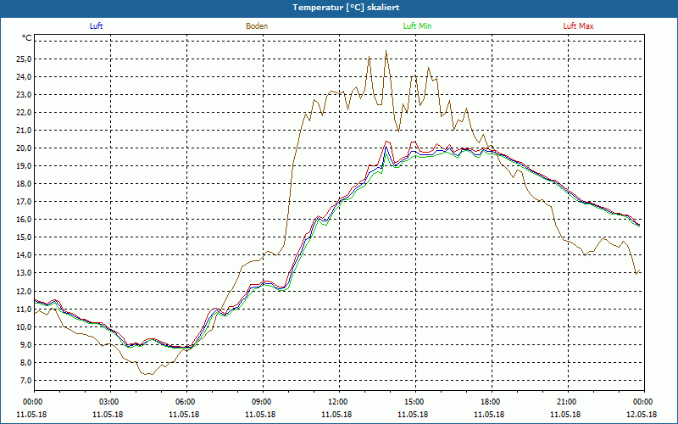Viewport: 678px width, 424px height.
Task: Click the 18:00 time axis label
Action: click(490, 401)
